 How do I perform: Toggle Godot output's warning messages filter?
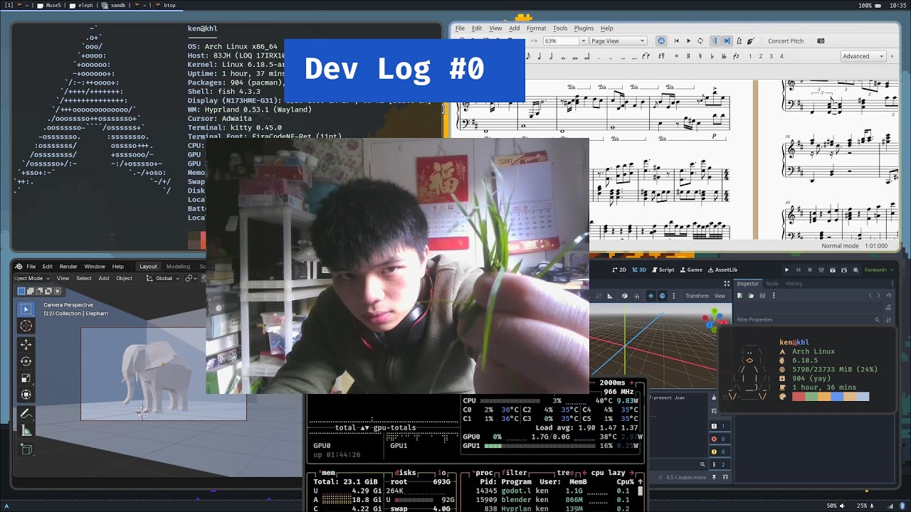tap(719, 452)
